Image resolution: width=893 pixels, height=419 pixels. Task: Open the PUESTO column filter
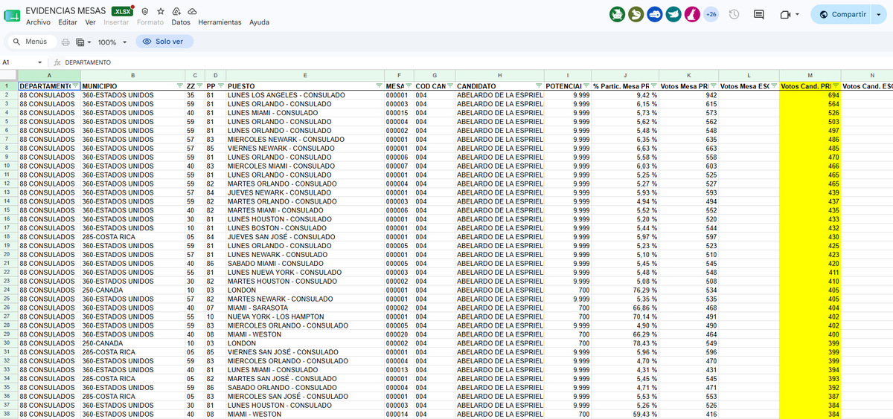pos(379,87)
